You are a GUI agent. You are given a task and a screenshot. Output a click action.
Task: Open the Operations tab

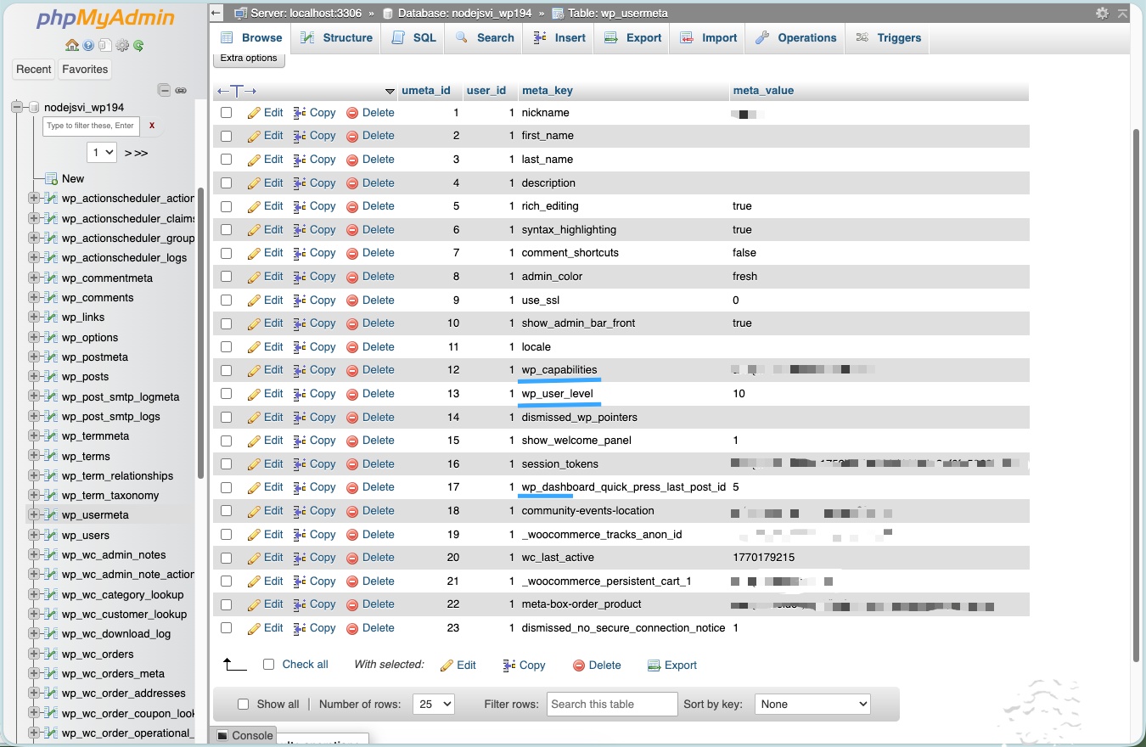point(796,38)
